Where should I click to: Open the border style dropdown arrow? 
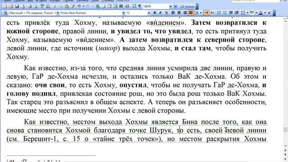[x=247, y=13]
